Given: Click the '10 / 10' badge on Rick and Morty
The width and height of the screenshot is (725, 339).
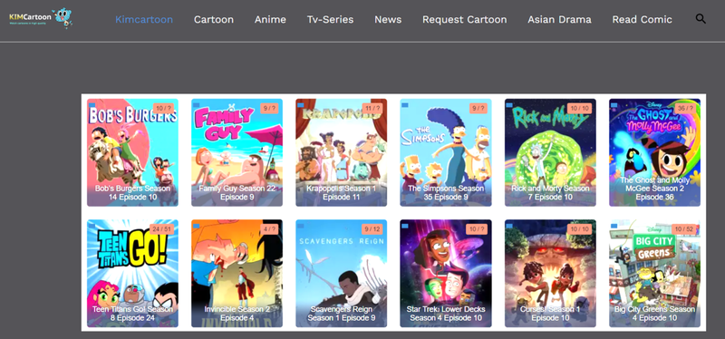Looking at the screenshot, I should click(580, 108).
